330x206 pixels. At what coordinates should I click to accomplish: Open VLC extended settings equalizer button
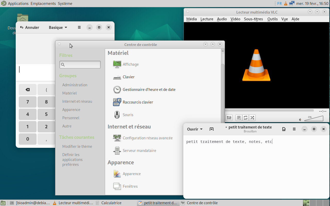pos(229,118)
